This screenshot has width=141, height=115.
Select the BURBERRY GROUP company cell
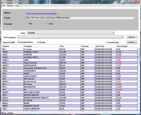tap(41, 106)
